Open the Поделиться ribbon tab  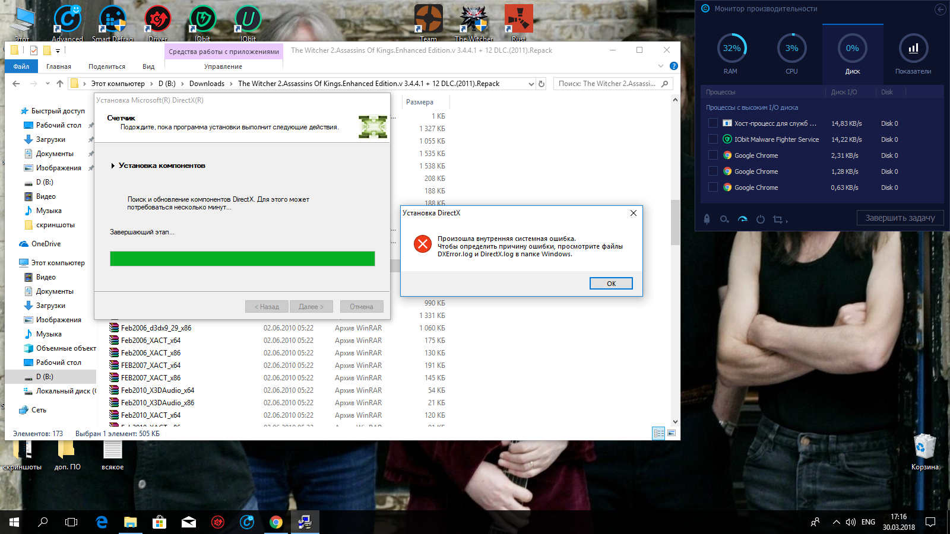point(107,66)
